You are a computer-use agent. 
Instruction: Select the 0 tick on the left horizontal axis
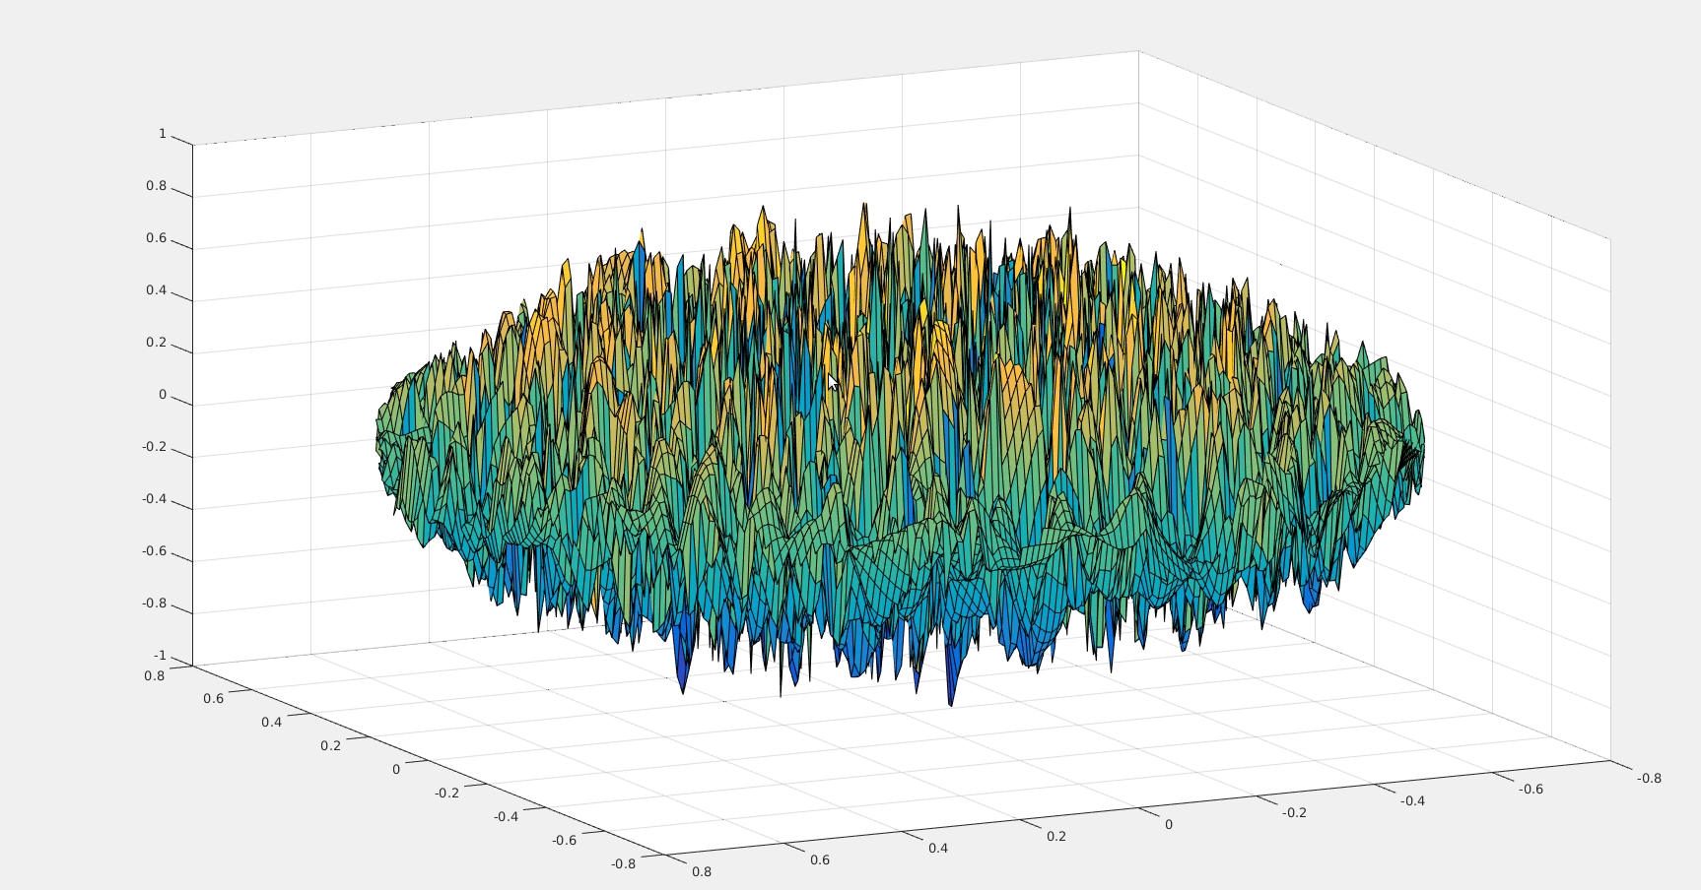point(396,769)
